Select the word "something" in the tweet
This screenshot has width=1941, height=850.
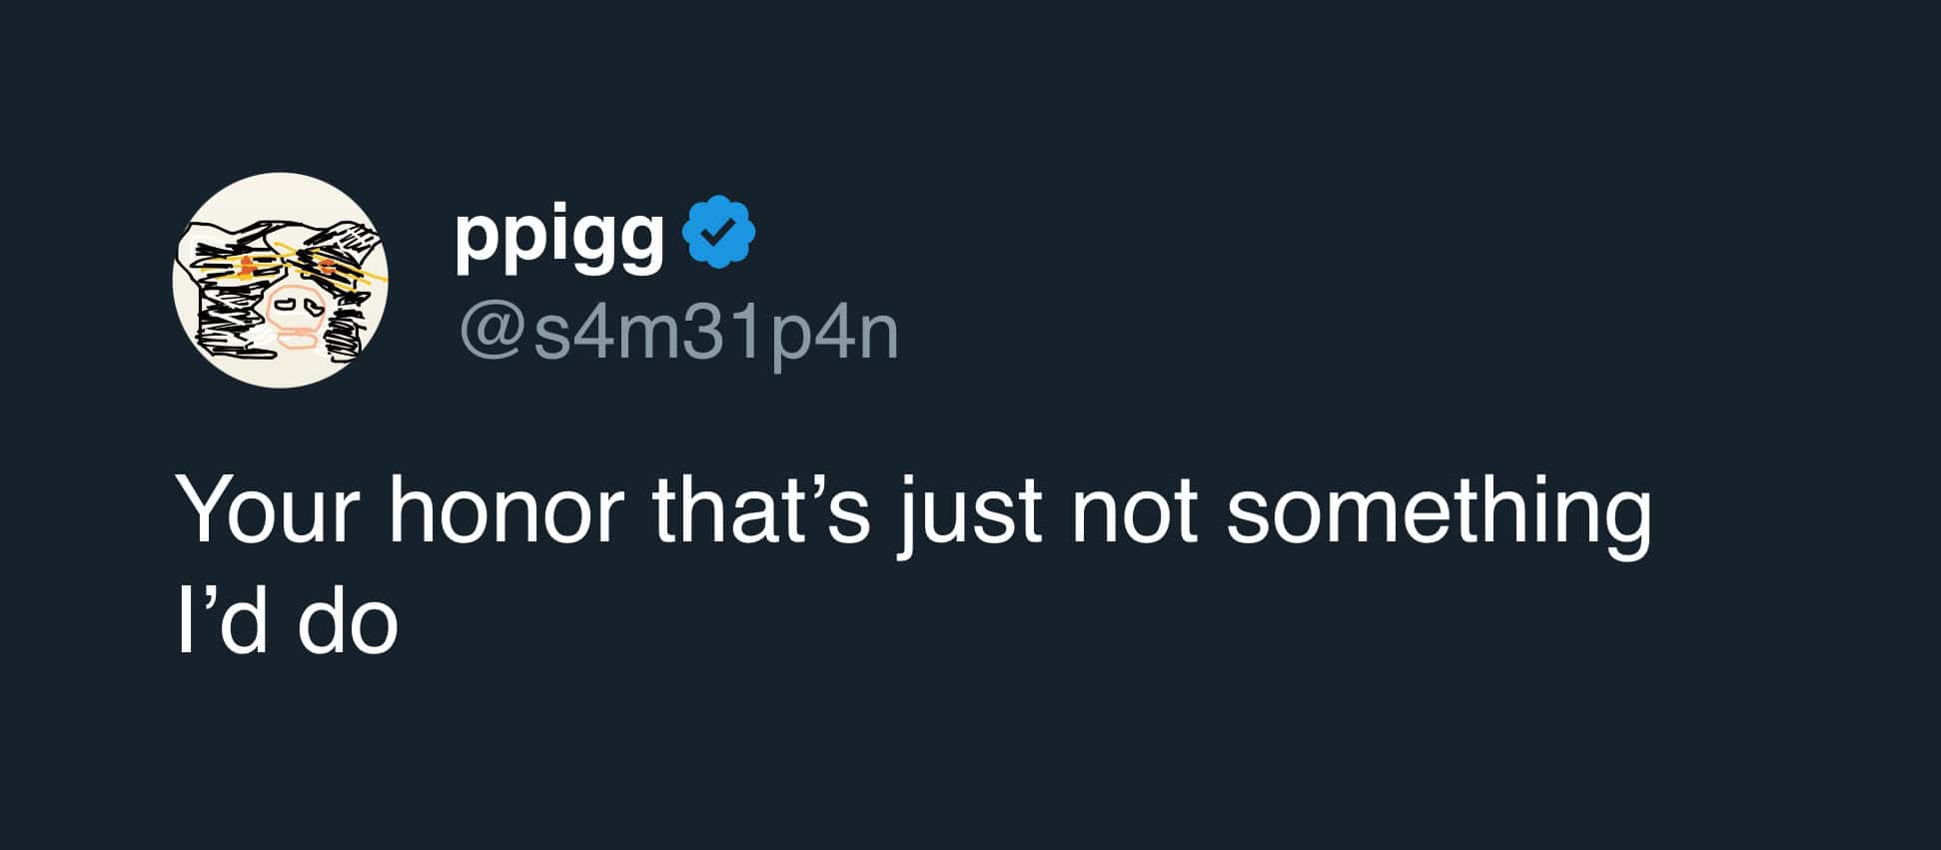tap(1439, 515)
